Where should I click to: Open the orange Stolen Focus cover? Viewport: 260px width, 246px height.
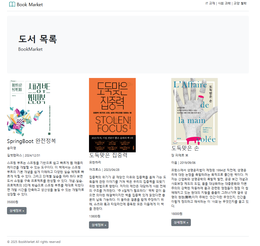[x=112, y=115]
